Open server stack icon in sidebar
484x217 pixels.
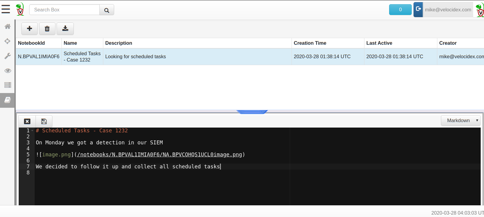8,85
